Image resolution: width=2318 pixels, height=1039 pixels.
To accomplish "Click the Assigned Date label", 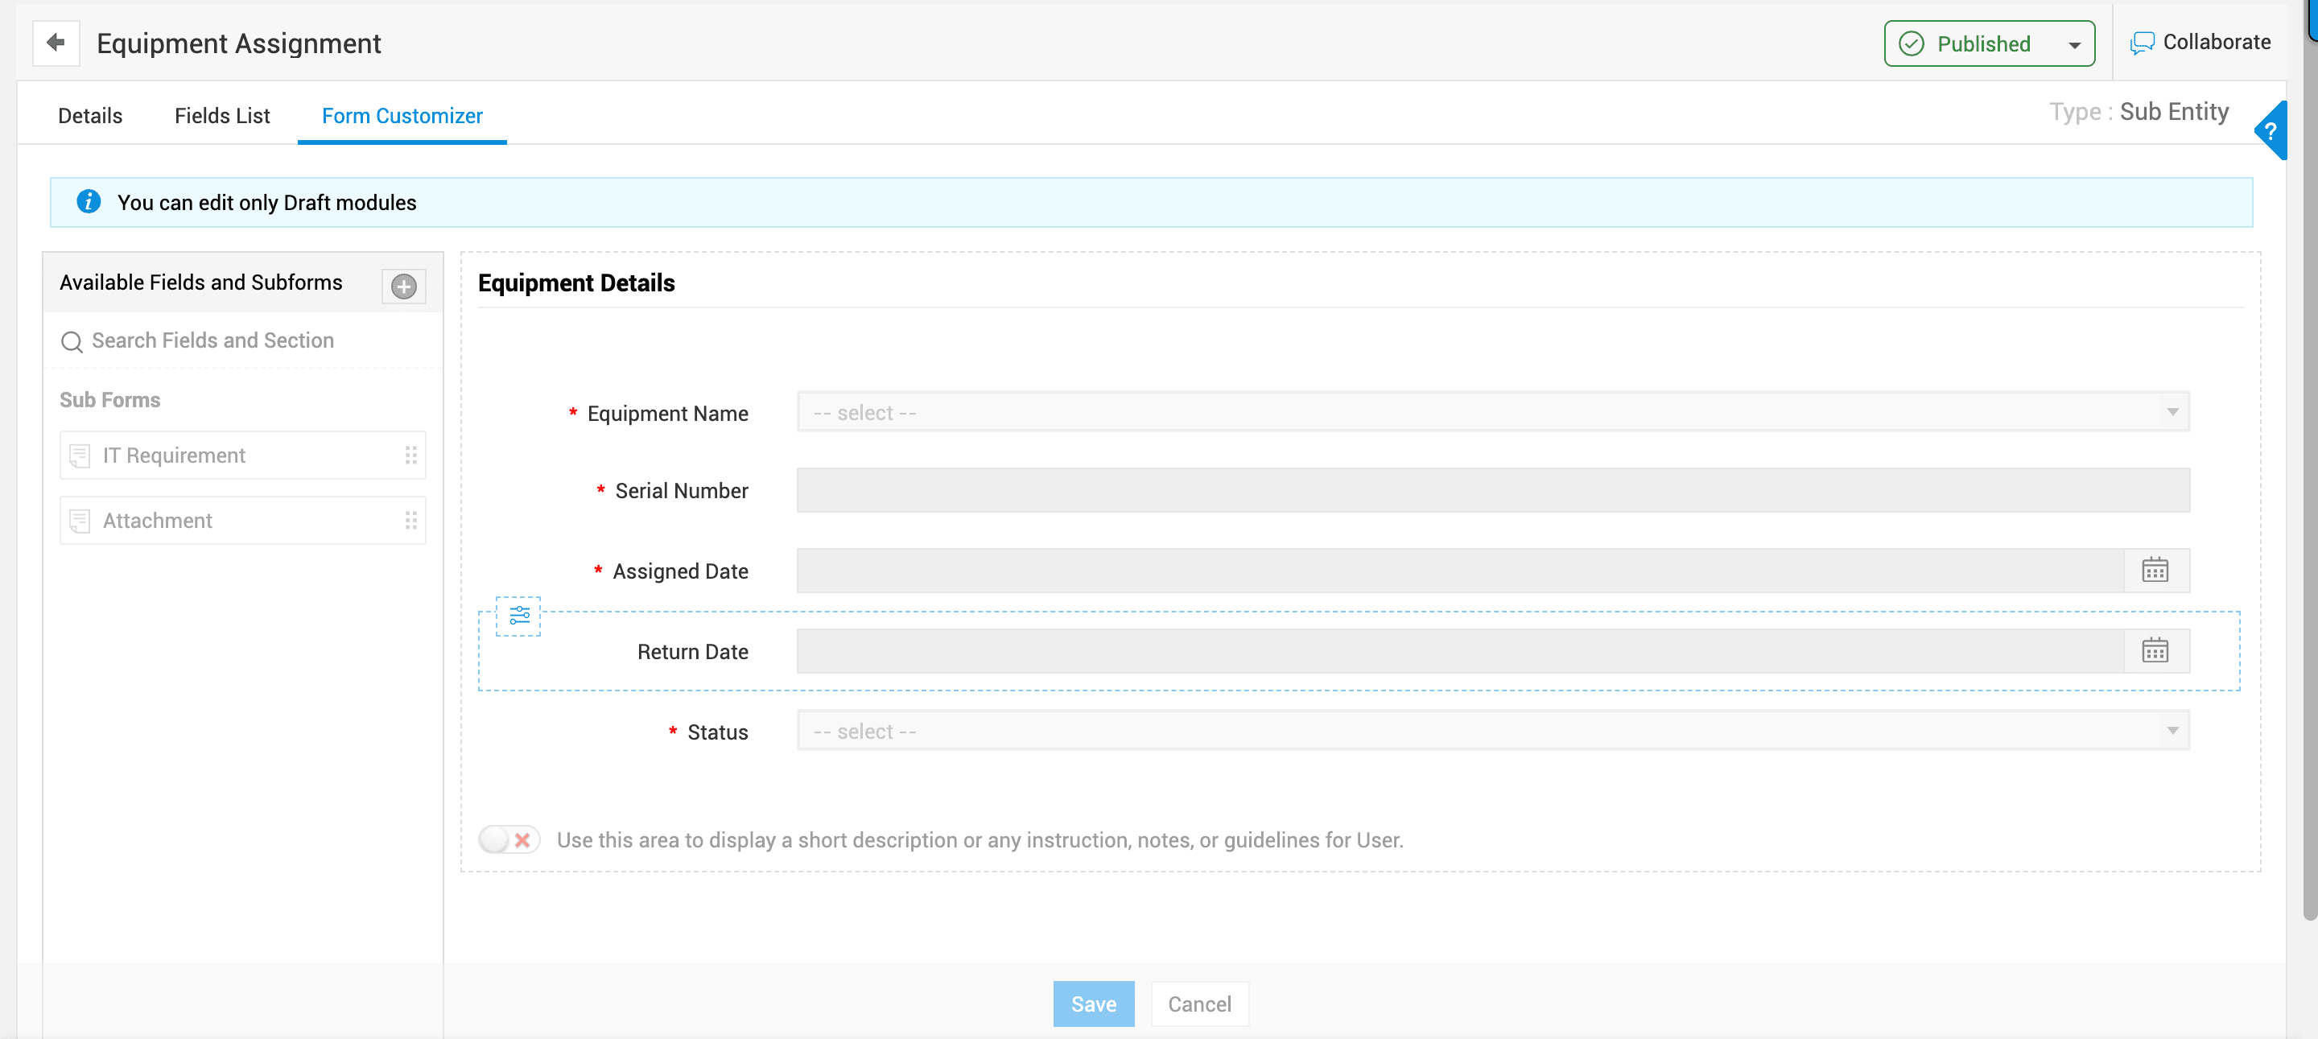I will pyautogui.click(x=679, y=571).
